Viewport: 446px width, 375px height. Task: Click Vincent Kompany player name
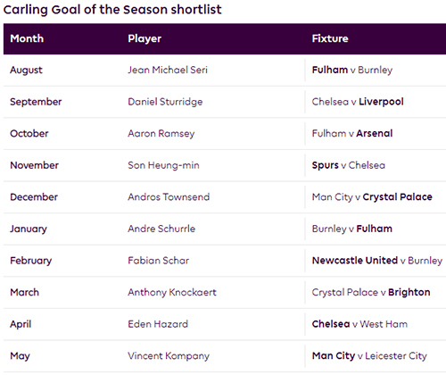point(169,356)
